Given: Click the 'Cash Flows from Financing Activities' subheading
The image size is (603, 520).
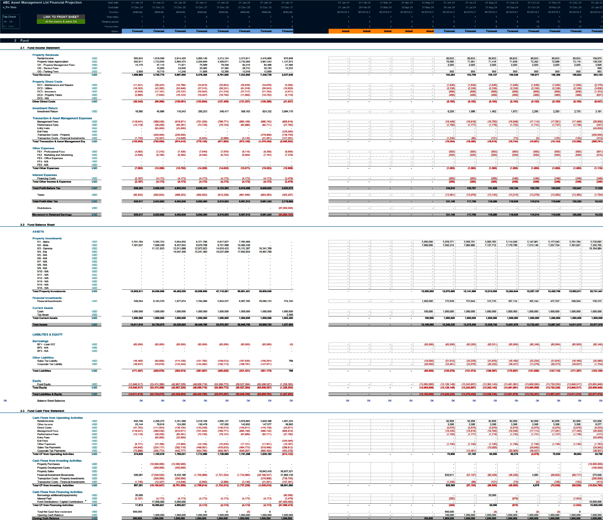Looking at the screenshot, I should (57, 492).
